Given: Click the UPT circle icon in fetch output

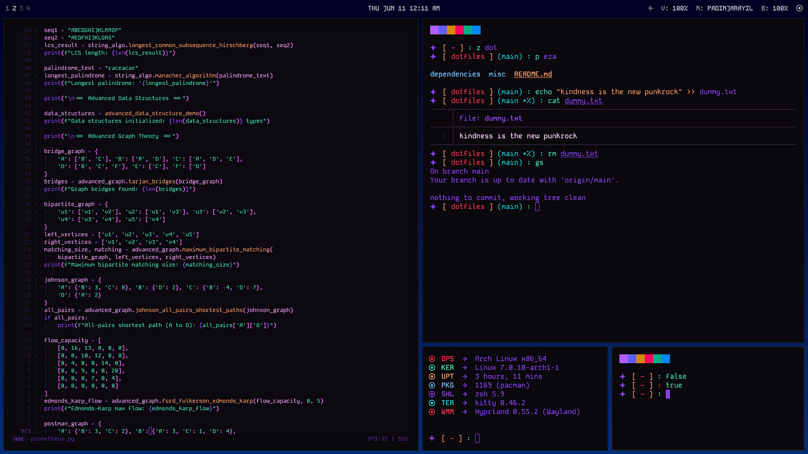Looking at the screenshot, I should 432,376.
